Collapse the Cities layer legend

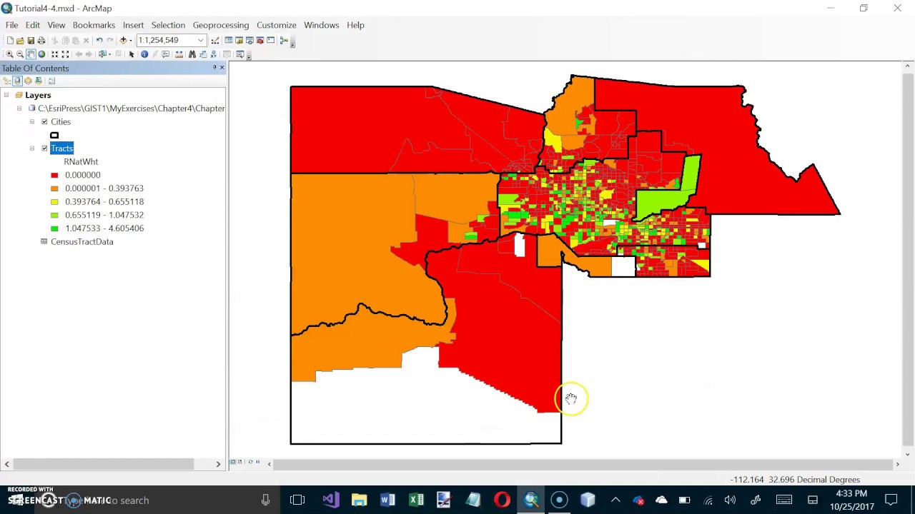(x=32, y=122)
